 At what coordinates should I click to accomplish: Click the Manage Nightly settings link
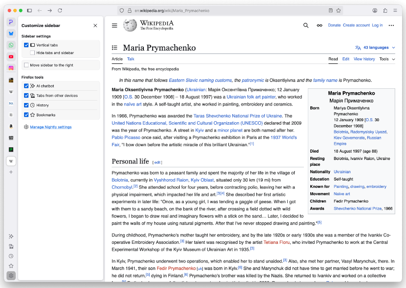coord(51,127)
